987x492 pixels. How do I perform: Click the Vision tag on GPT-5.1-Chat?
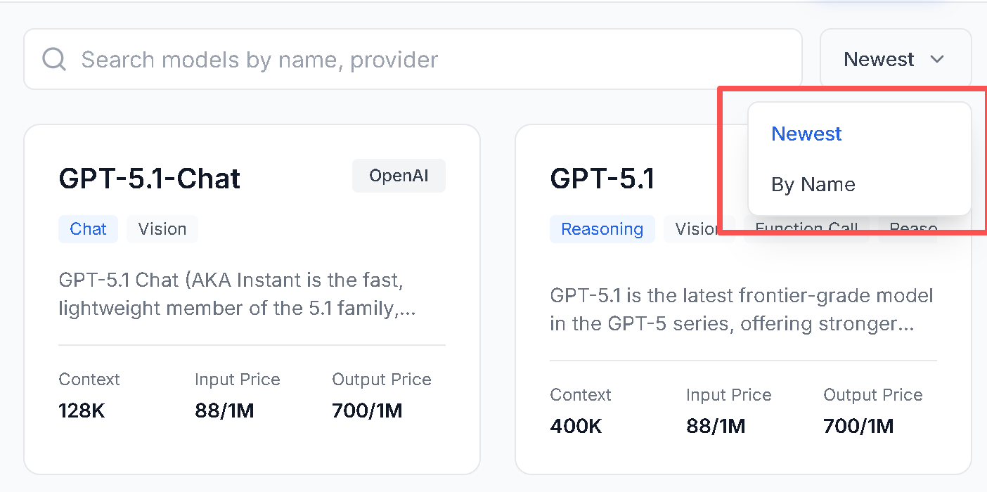(162, 229)
